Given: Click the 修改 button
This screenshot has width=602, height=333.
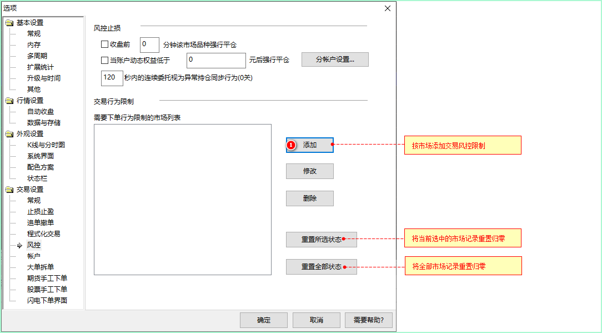Looking at the screenshot, I should (x=310, y=171).
